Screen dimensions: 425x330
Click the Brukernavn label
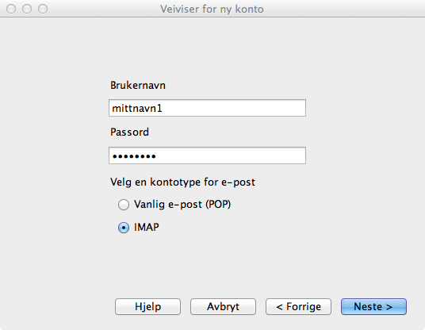click(138, 86)
